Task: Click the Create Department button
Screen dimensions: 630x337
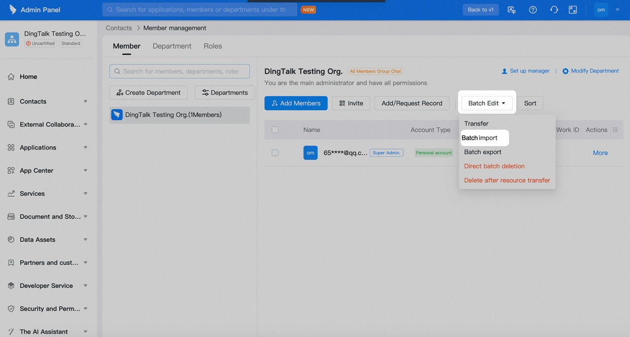Action: click(x=148, y=92)
